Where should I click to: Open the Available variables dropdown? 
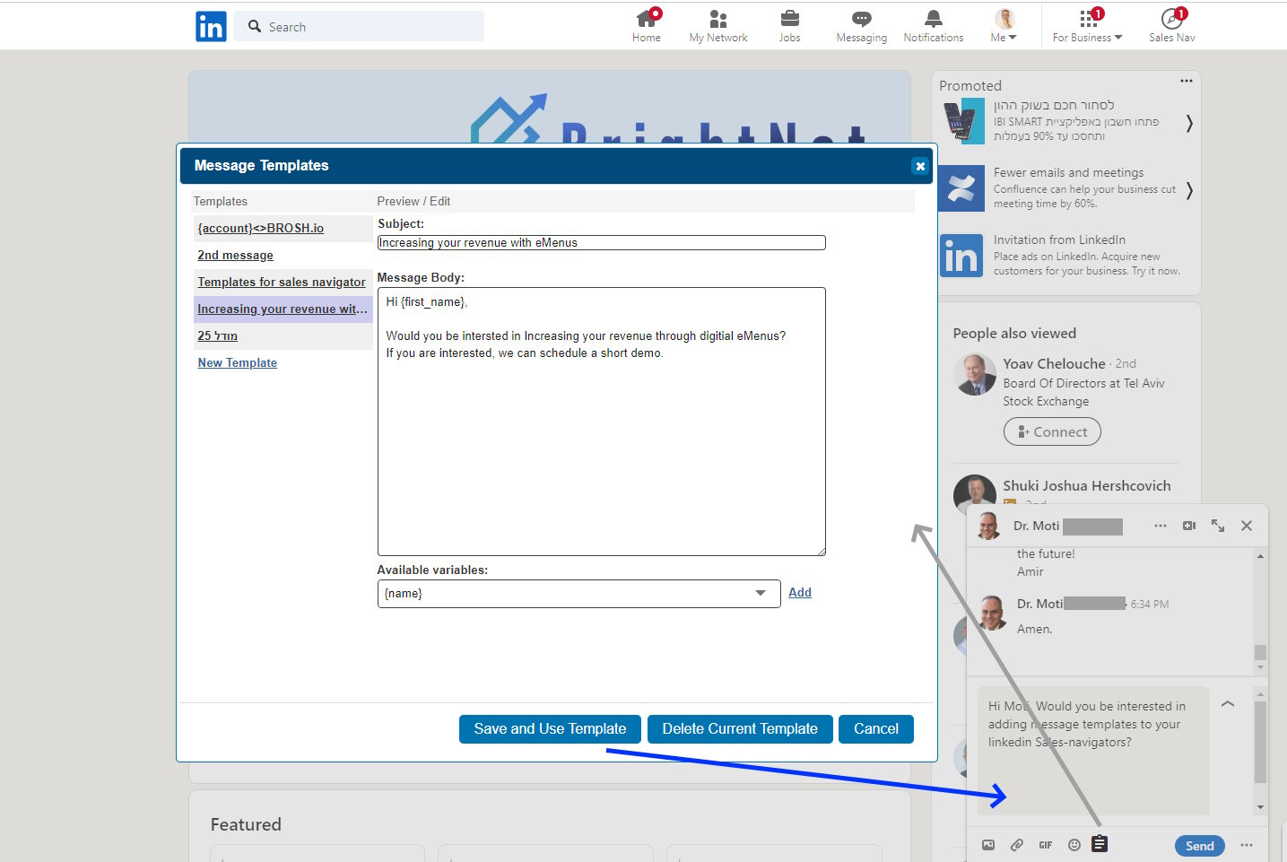pyautogui.click(x=578, y=594)
